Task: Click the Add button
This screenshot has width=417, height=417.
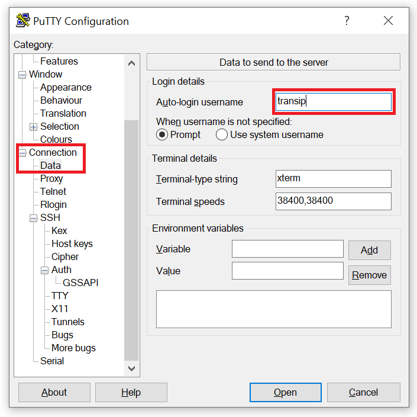Action: [370, 250]
